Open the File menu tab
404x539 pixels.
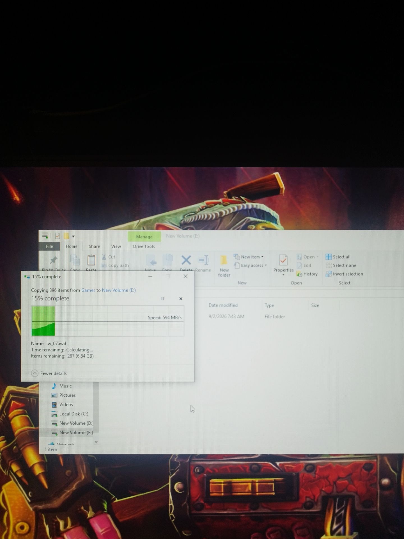49,246
